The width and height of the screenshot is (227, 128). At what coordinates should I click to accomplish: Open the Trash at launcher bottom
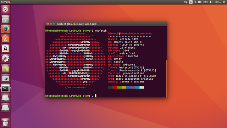pyautogui.click(x=5, y=123)
